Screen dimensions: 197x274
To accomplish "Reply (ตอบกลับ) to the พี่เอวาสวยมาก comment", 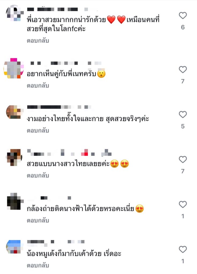I will coord(38,41).
